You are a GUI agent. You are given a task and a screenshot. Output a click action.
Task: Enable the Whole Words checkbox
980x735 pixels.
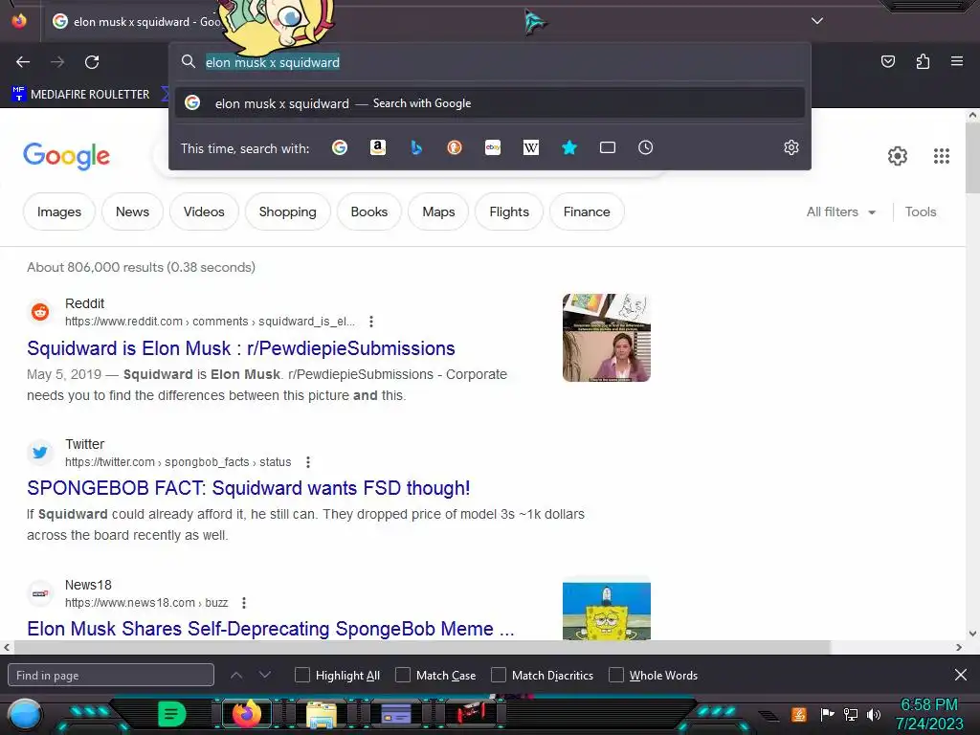[x=616, y=675]
